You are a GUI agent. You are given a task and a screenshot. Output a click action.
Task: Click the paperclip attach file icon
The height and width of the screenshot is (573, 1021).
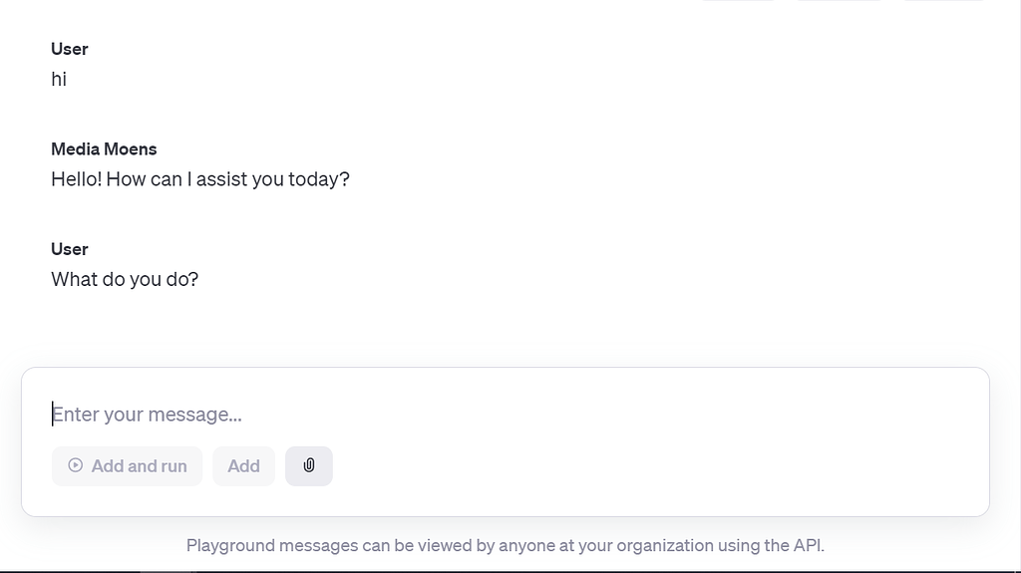click(309, 465)
